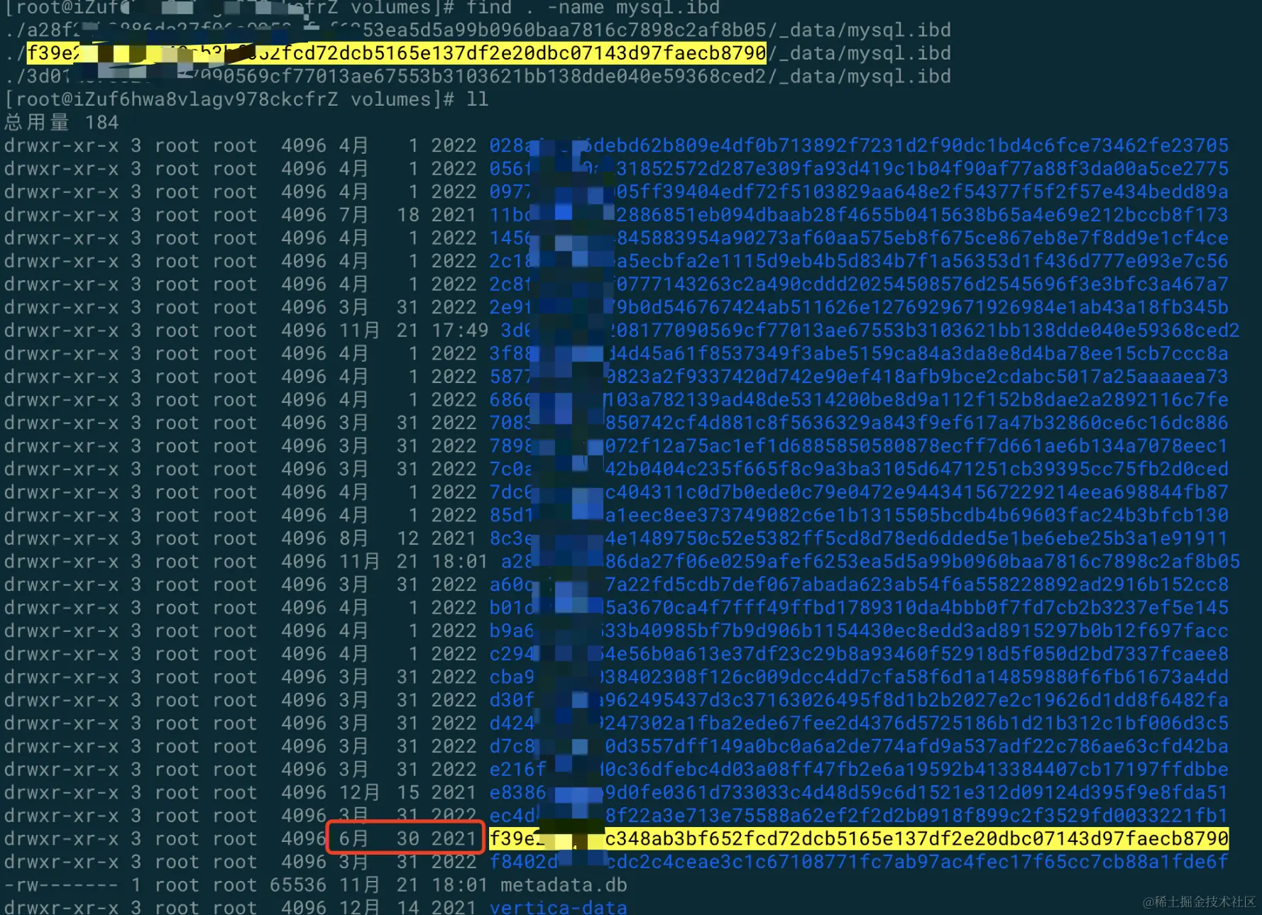
Task: Click the directory hash ending in 3da00a5ce2775
Action: [859, 169]
